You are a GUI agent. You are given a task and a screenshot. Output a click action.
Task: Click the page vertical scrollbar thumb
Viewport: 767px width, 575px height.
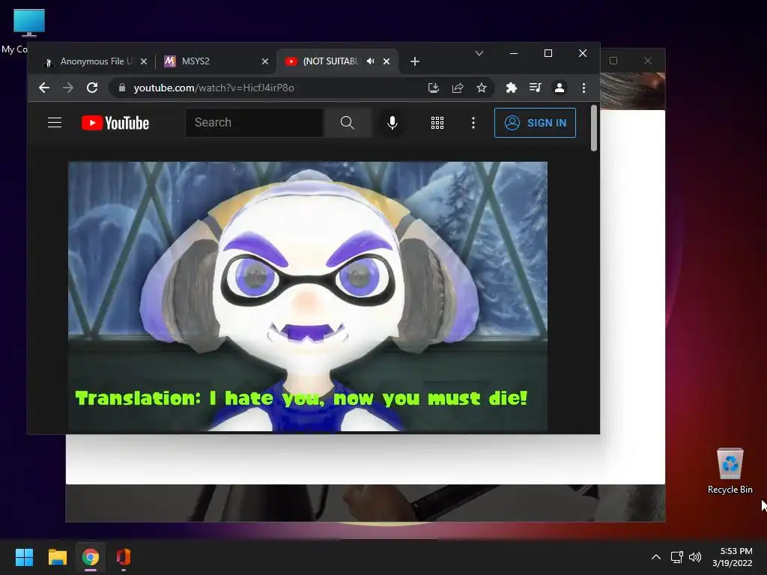[594, 128]
